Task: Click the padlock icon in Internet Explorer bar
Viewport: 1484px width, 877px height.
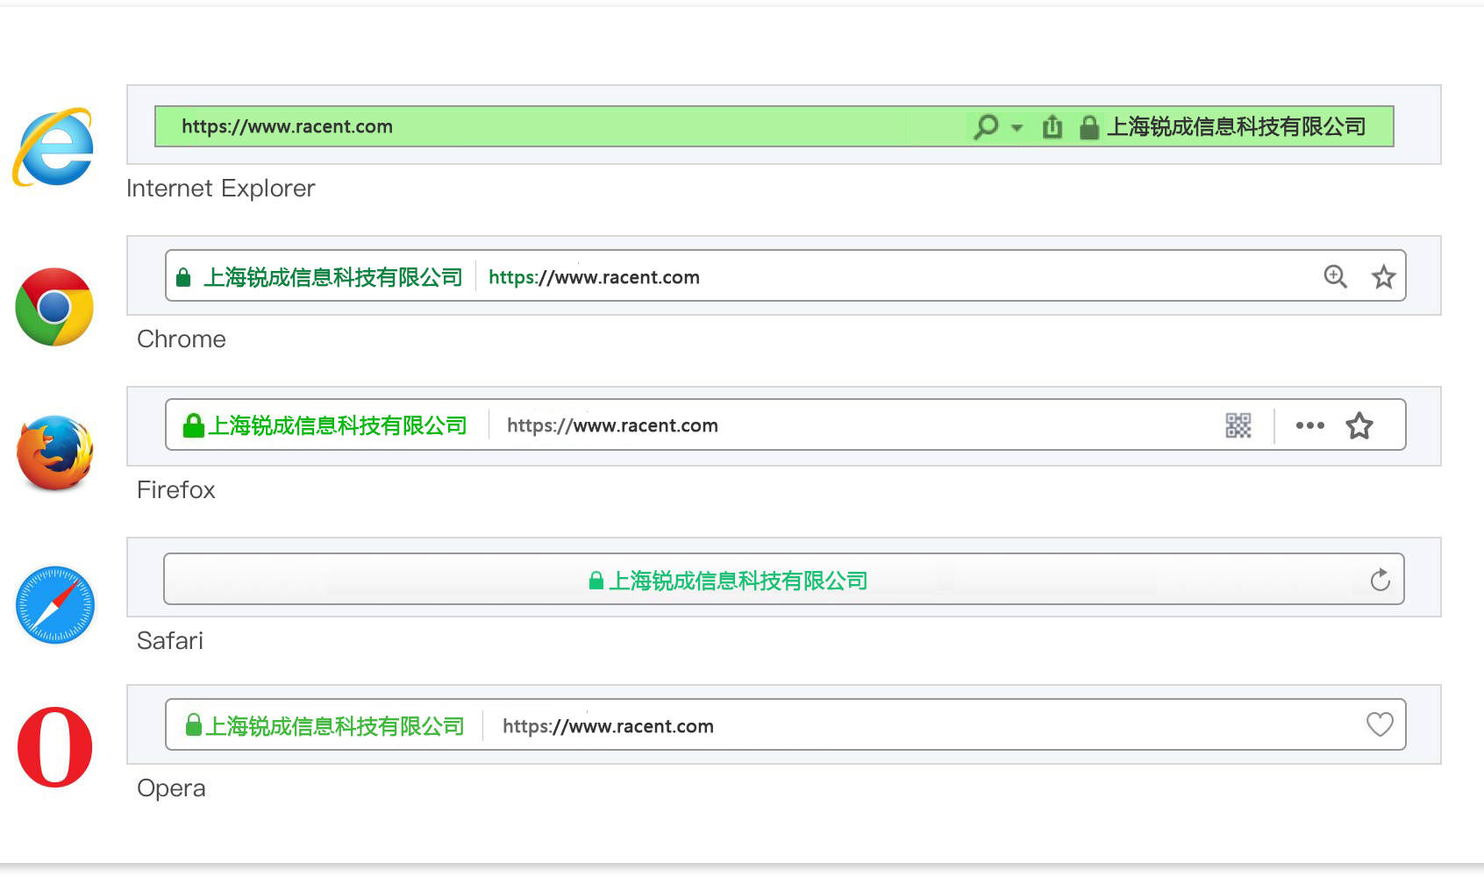Action: (x=1088, y=128)
